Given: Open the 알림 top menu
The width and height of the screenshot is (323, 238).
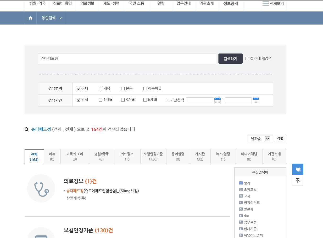Looking at the screenshot, I should 161,4.
